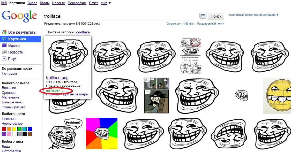The height and width of the screenshot is (152, 291).
Task: Open Новости from the top navigation bar
Action: coord(59,3)
